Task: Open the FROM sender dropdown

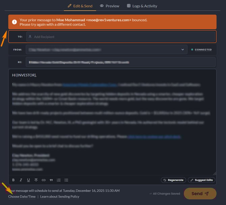Action: [x=182, y=49]
